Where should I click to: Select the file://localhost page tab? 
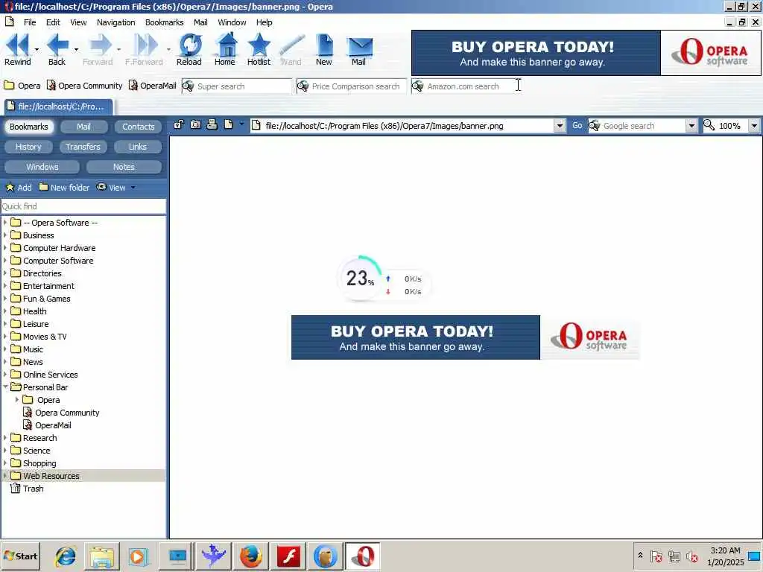(58, 107)
